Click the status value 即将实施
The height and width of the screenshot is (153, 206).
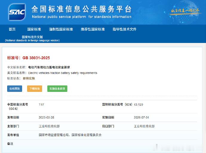[29, 78]
